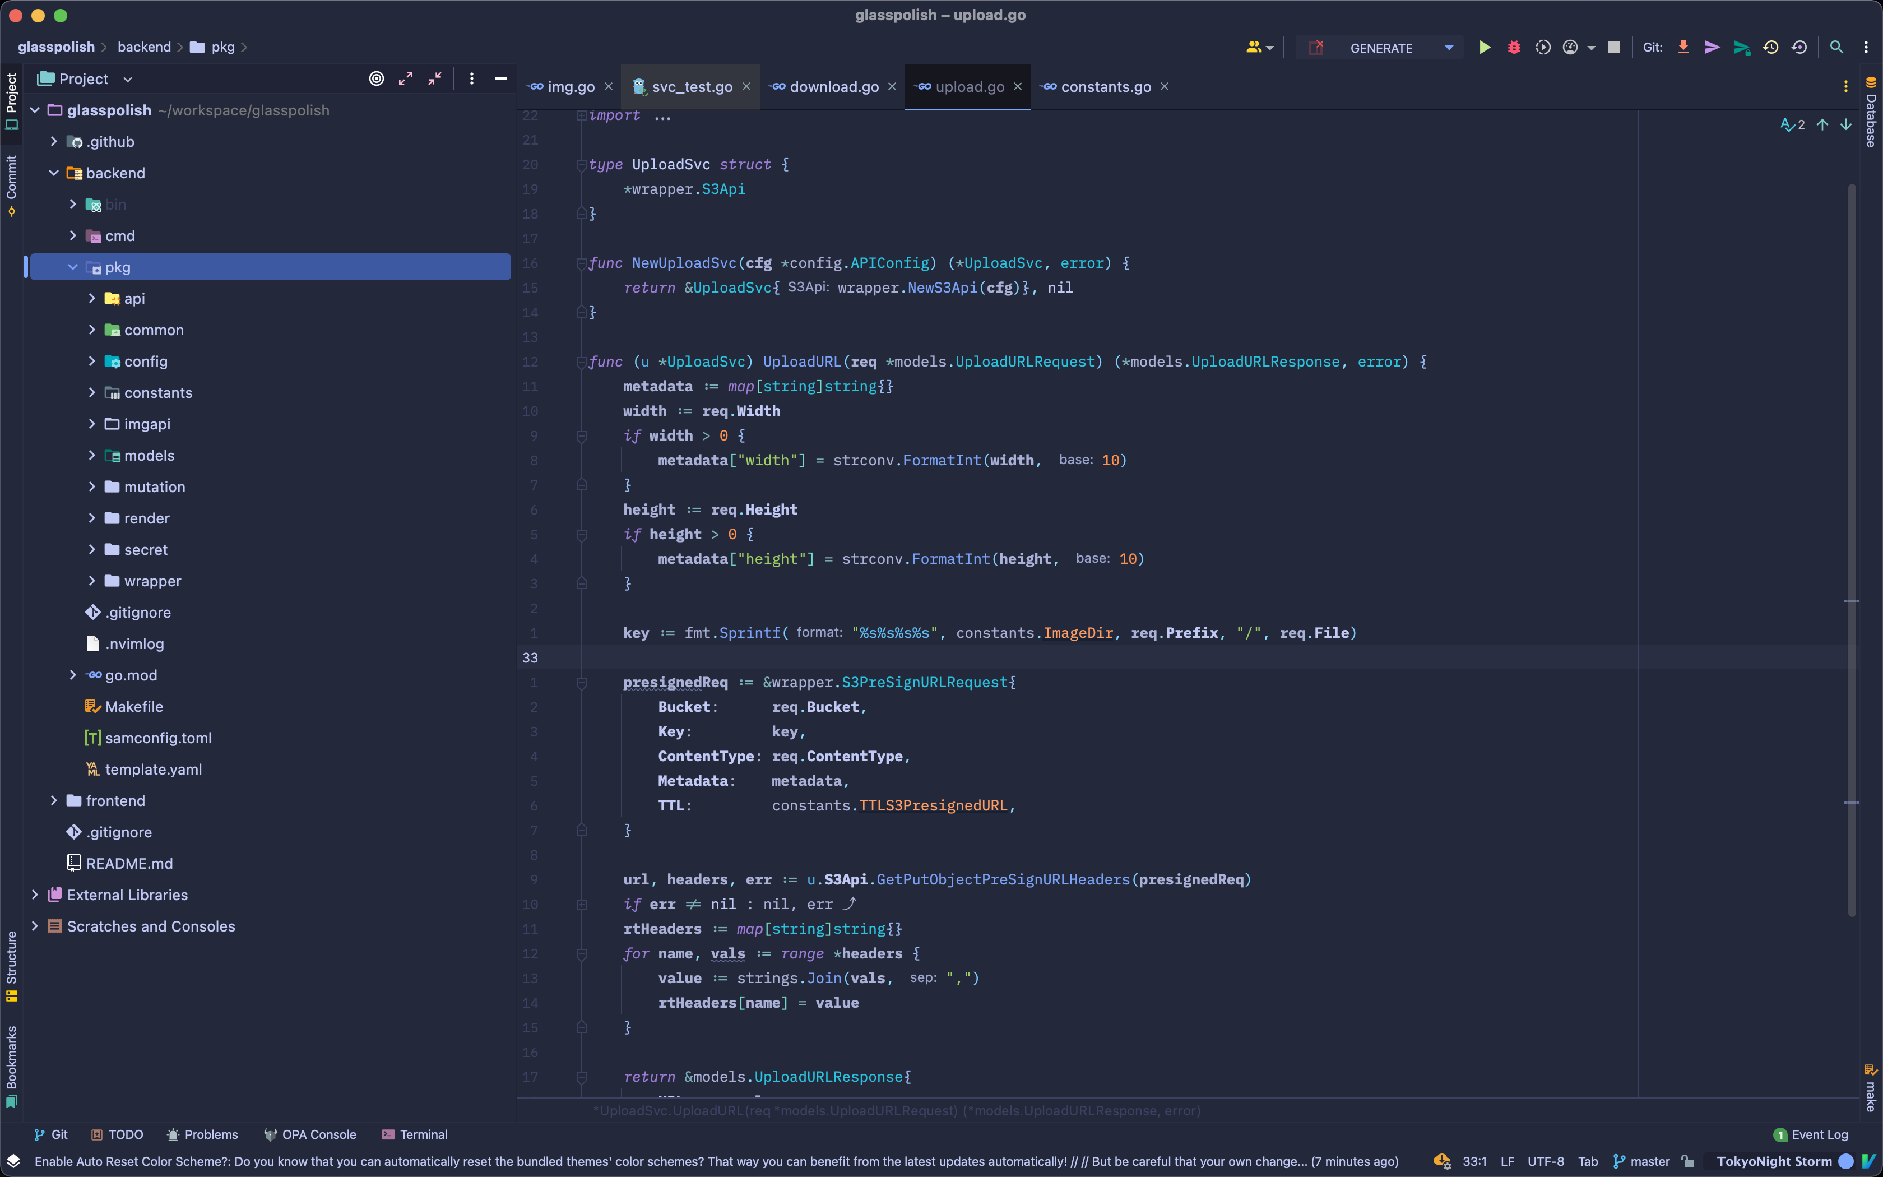Image resolution: width=1883 pixels, height=1177 pixels.
Task: Collapse all in Project panel
Action: pos(435,78)
